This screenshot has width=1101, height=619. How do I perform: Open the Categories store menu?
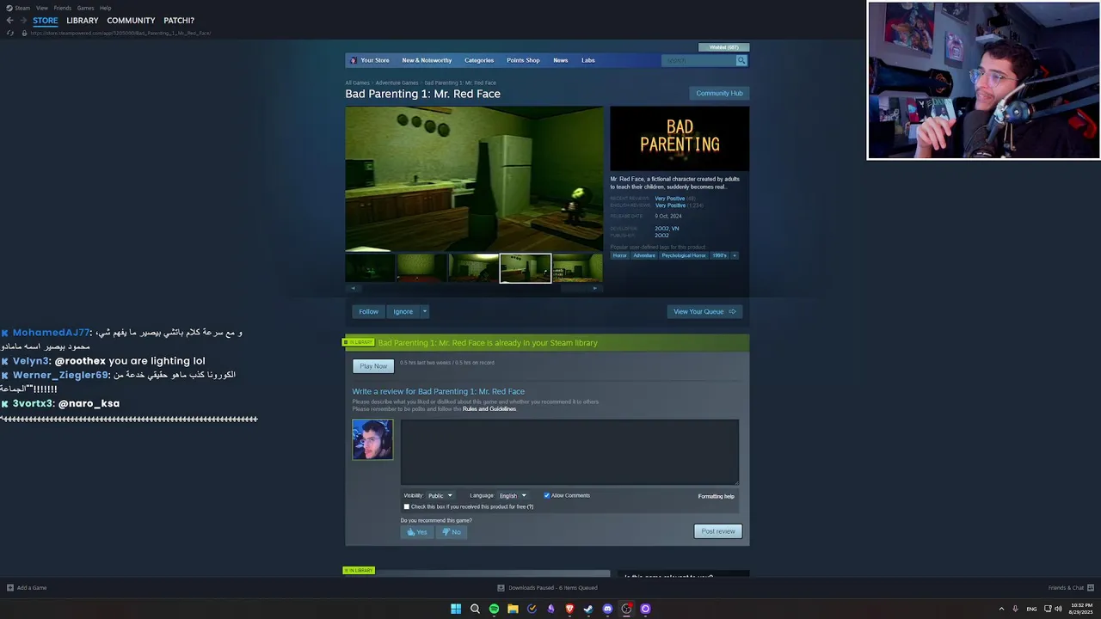click(x=479, y=60)
